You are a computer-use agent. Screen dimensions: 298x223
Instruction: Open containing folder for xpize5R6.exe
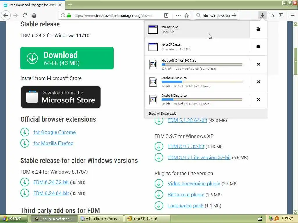pyautogui.click(x=258, y=47)
